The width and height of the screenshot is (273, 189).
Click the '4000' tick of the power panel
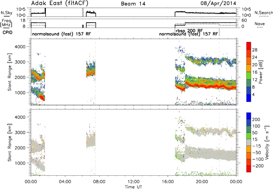click(20, 47)
